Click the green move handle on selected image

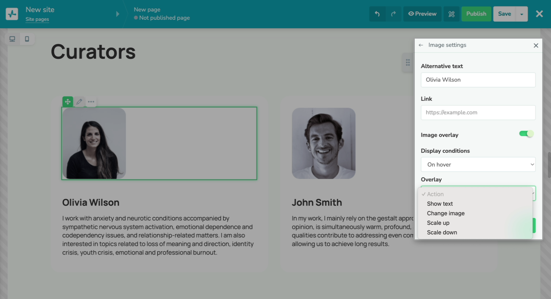click(67, 101)
